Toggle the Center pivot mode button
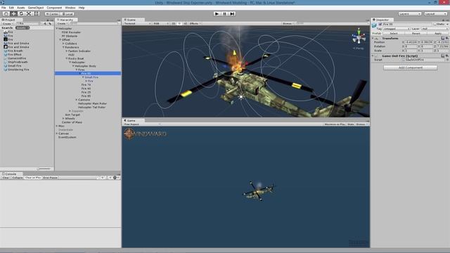 click(52, 14)
